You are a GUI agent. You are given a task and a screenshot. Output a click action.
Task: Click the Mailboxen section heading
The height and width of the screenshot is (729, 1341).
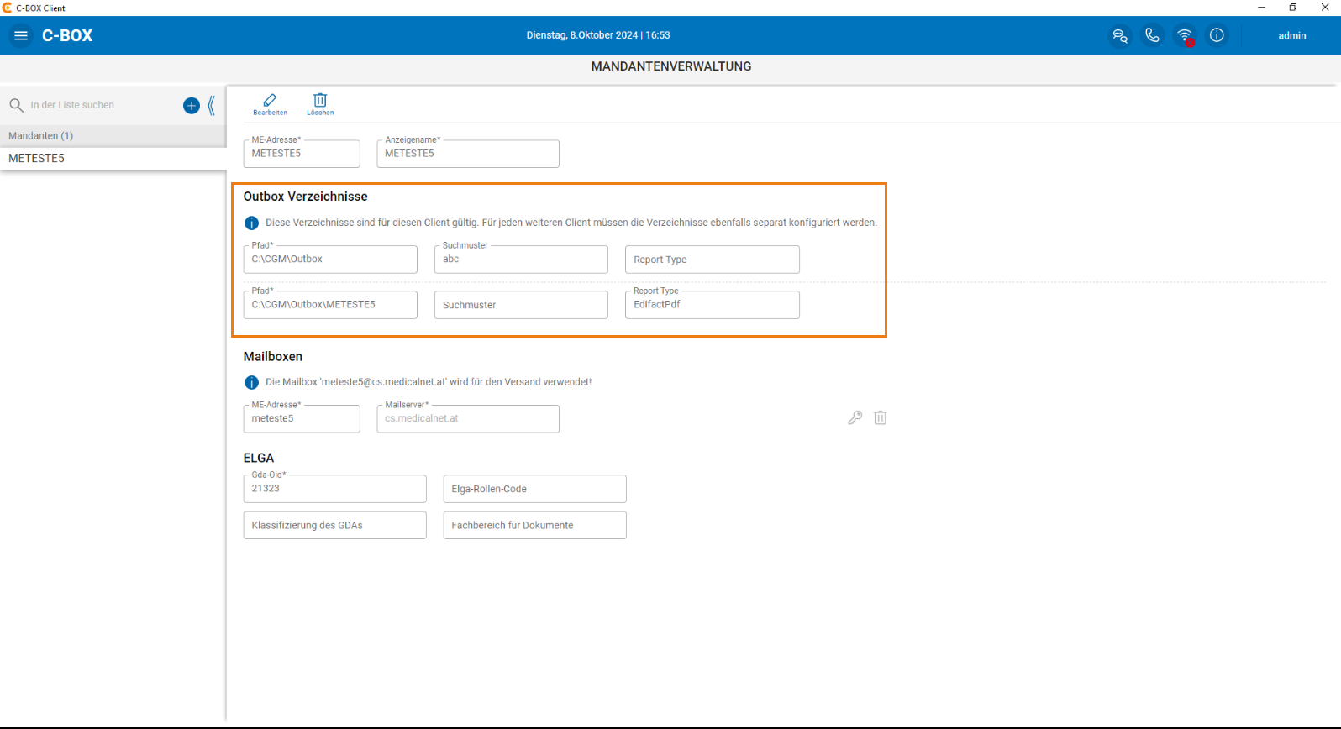273,357
